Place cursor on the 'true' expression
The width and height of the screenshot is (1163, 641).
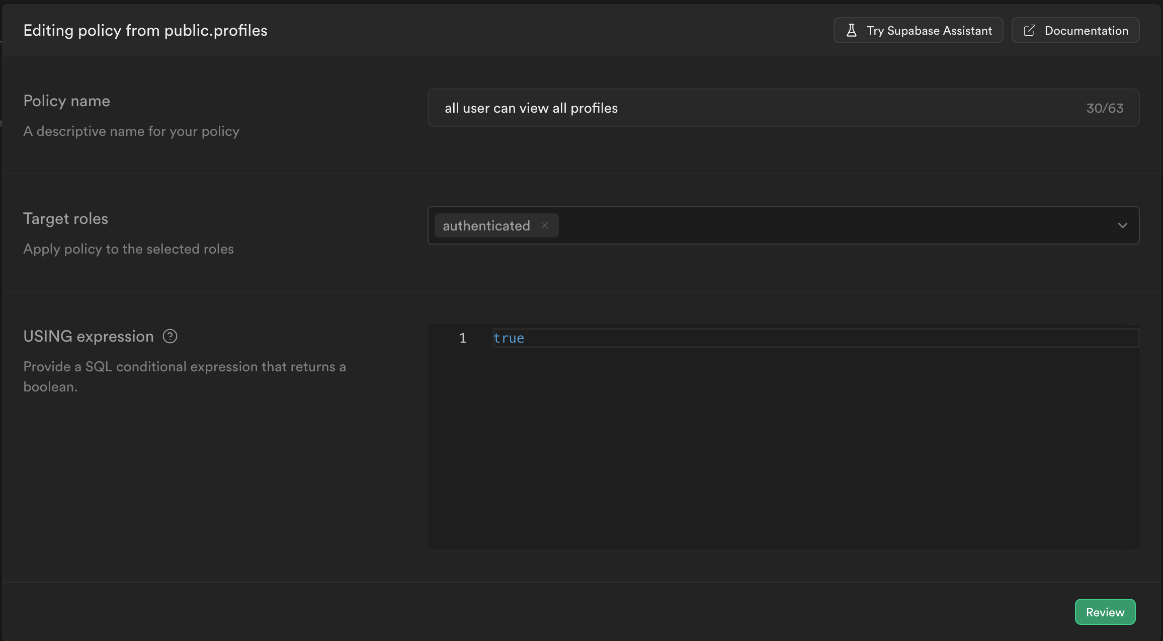(x=509, y=338)
